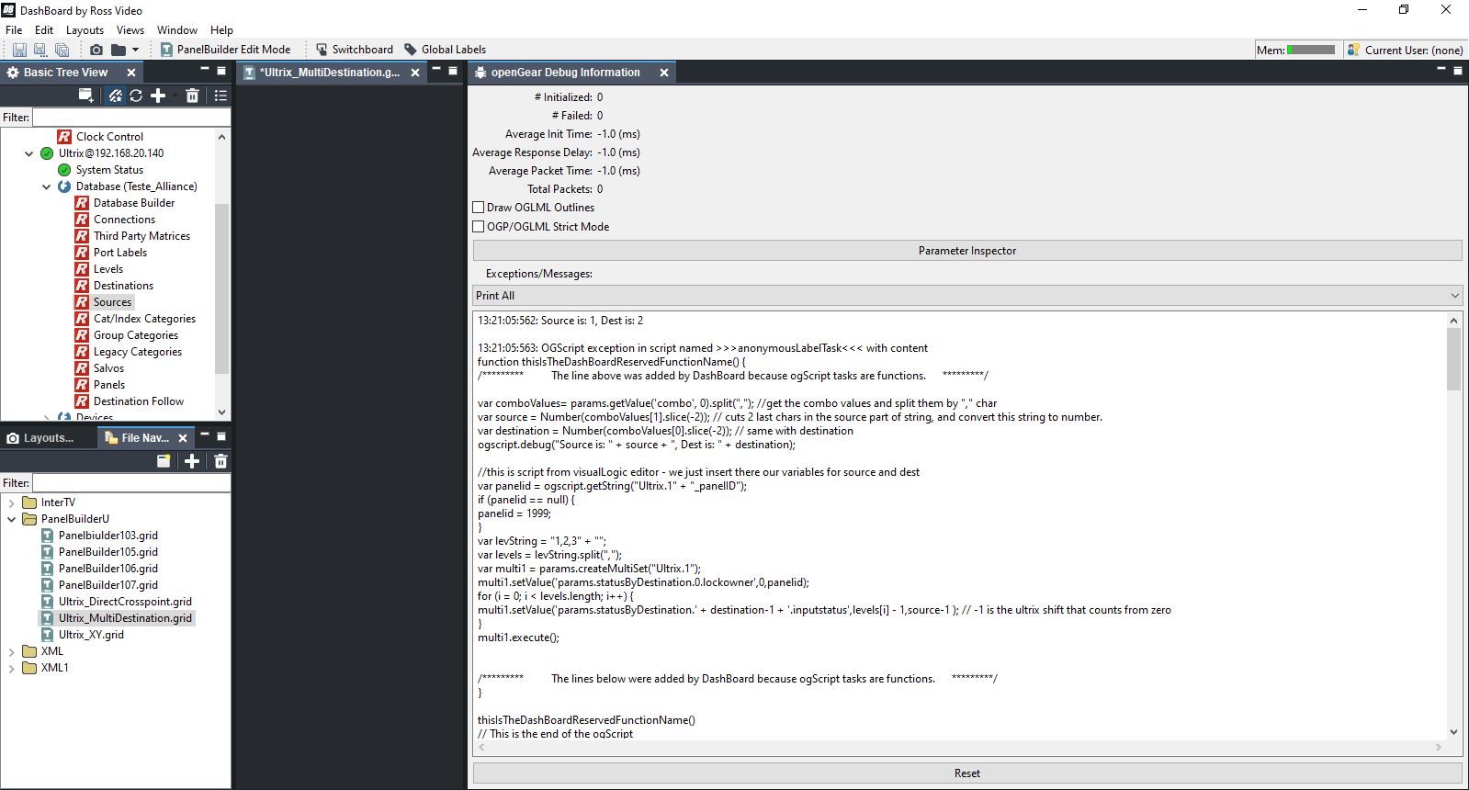1469x790 pixels.
Task: Click the plus icon in Basic Tree View toolbar
Action: coord(158,96)
